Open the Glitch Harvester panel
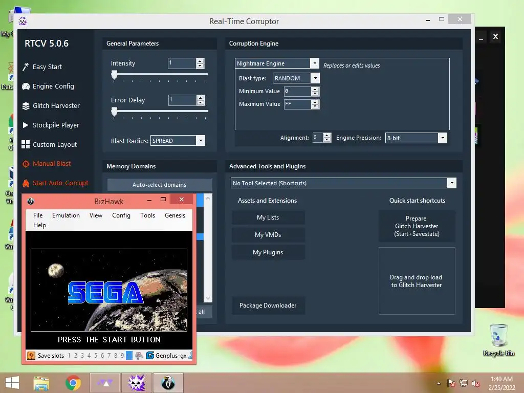The image size is (524, 393). click(x=51, y=105)
